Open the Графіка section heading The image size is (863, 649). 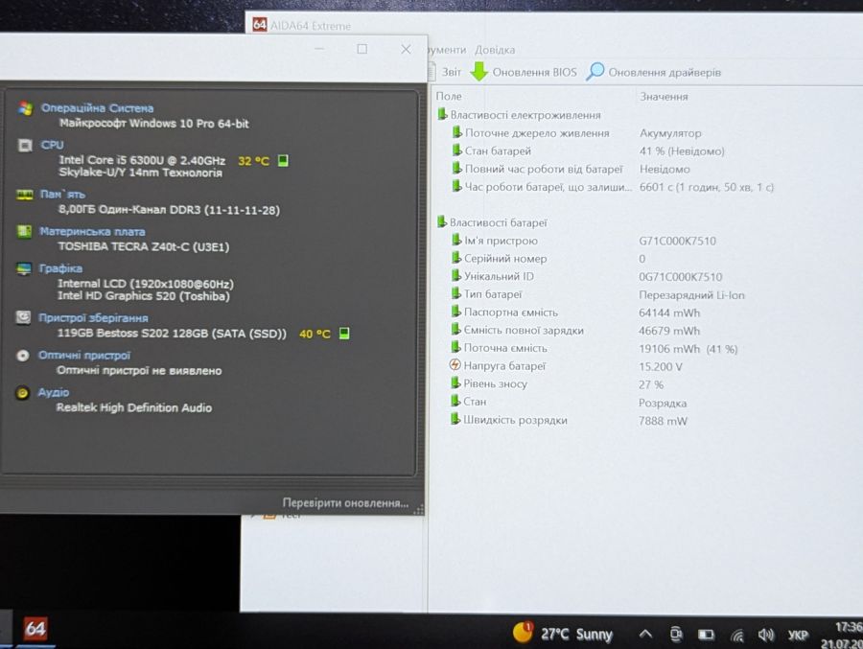[x=60, y=268]
